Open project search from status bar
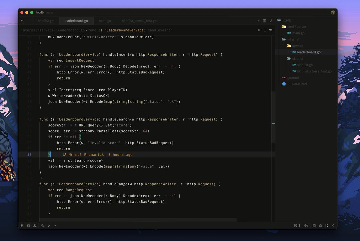The width and height of the screenshot is (360, 241). (x=42, y=225)
